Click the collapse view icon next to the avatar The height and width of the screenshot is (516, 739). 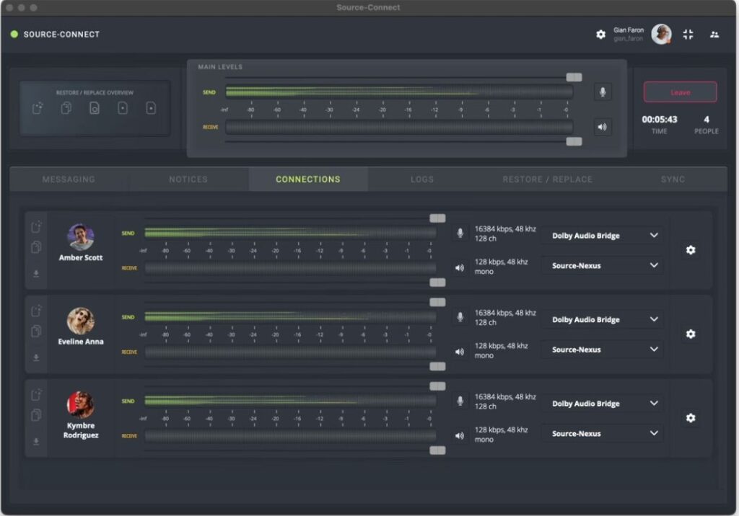pyautogui.click(x=688, y=34)
